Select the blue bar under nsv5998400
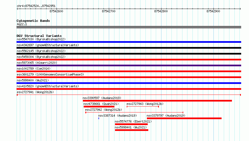Image resolution: width=249 pixels, height=141 pixels. pos(129,83)
